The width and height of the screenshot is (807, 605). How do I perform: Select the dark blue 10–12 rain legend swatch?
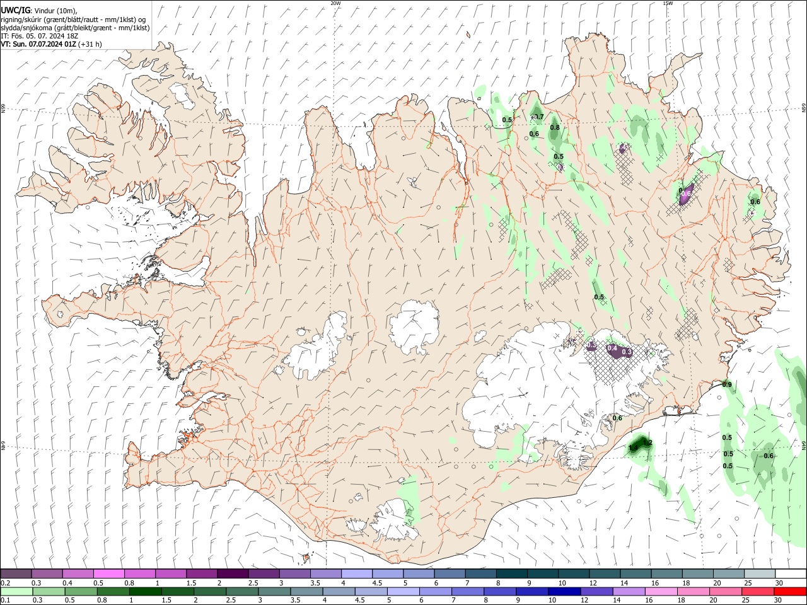click(x=564, y=591)
